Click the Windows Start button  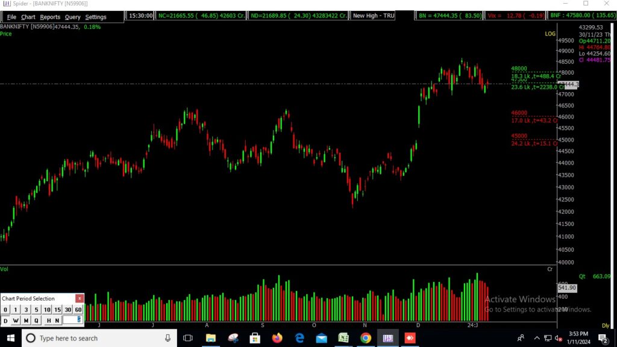11,338
